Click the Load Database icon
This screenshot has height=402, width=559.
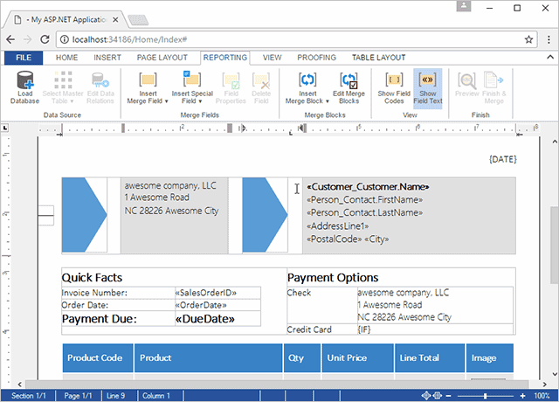[24, 82]
